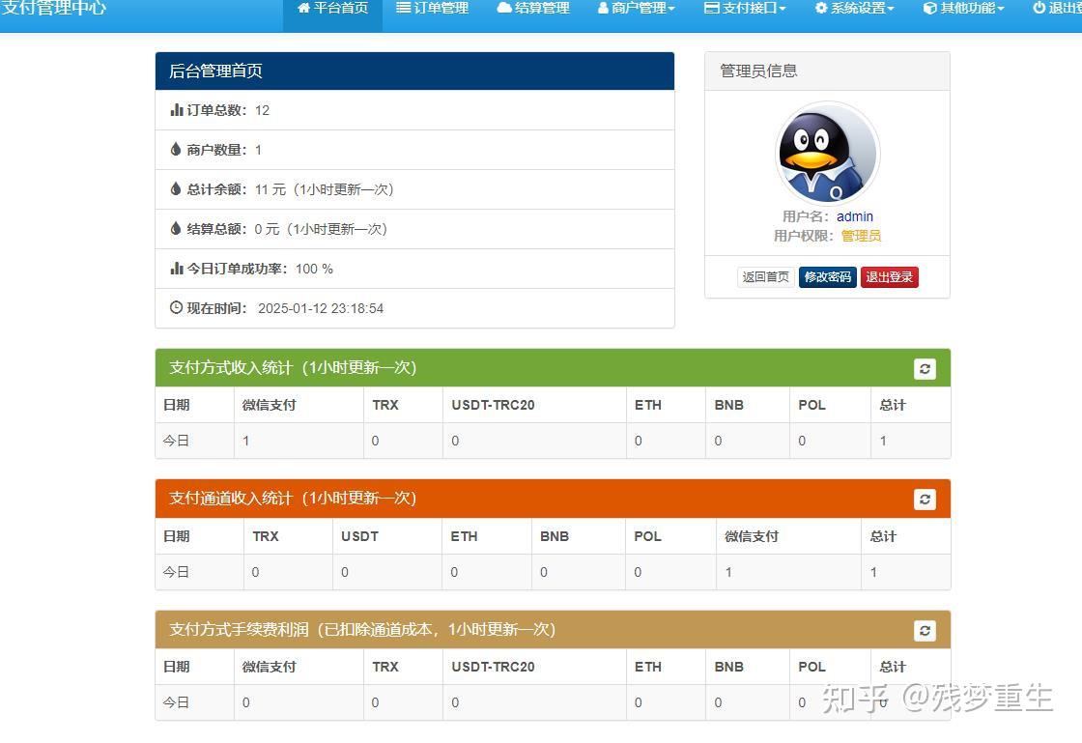Click the clock icon beside 现在时间
The image size is (1082, 743).
coord(175,308)
